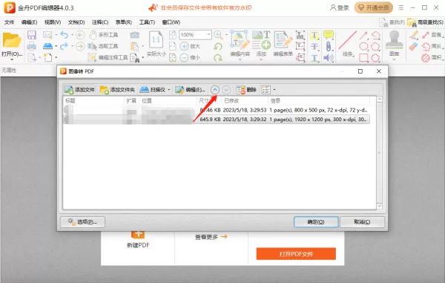
Task: Select the oval shape drawing tool
Action: click(x=363, y=46)
